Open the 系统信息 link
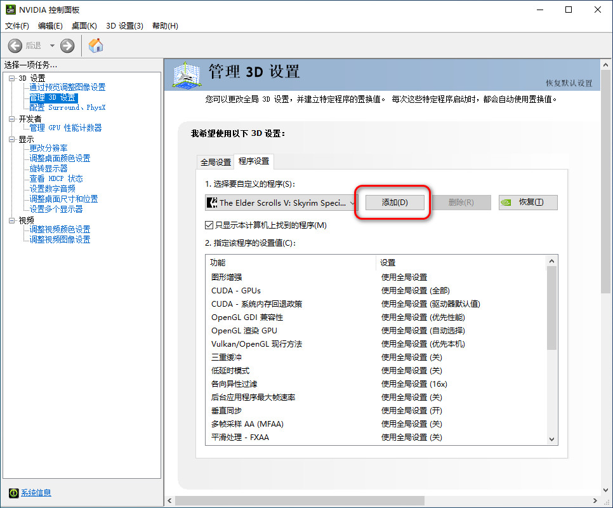The width and height of the screenshot is (613, 508). 36,493
